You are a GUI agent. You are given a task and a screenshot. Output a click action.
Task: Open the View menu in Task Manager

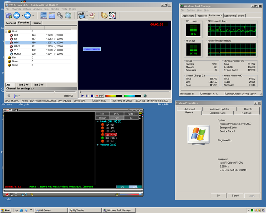click(199, 10)
